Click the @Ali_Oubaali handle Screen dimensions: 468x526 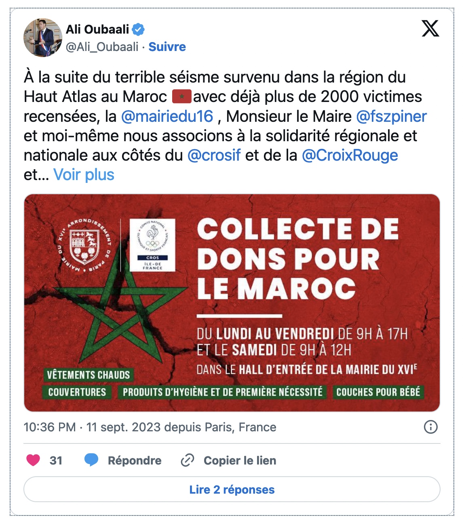pyautogui.click(x=102, y=47)
